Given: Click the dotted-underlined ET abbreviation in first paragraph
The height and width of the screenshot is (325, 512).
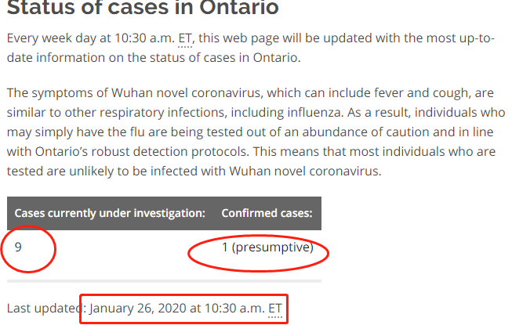Looking at the screenshot, I should pos(185,38).
